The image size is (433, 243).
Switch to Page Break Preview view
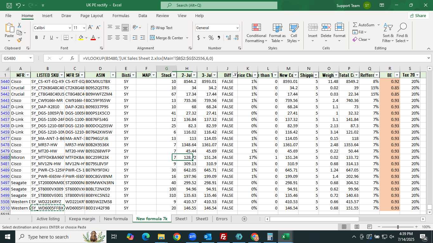pos(369,227)
